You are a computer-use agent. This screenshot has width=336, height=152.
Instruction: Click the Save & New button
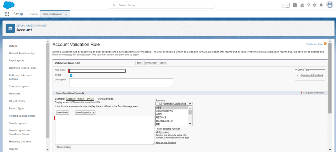coord(151,63)
